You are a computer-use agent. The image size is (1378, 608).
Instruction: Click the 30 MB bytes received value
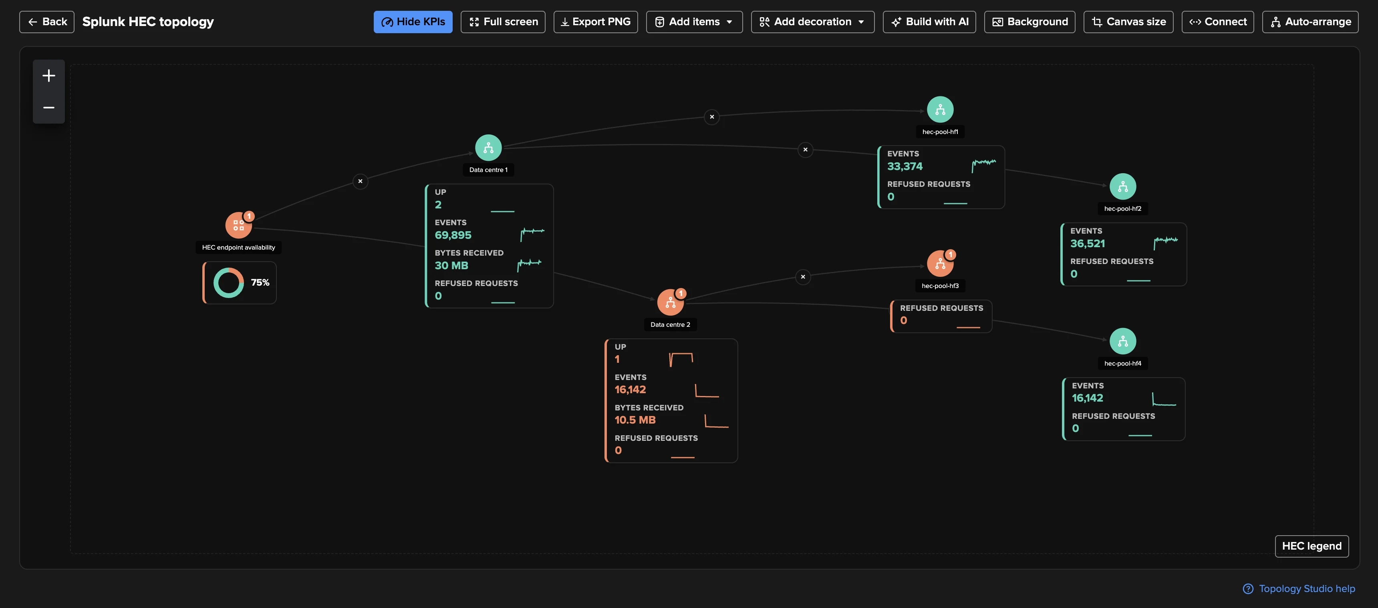click(451, 266)
